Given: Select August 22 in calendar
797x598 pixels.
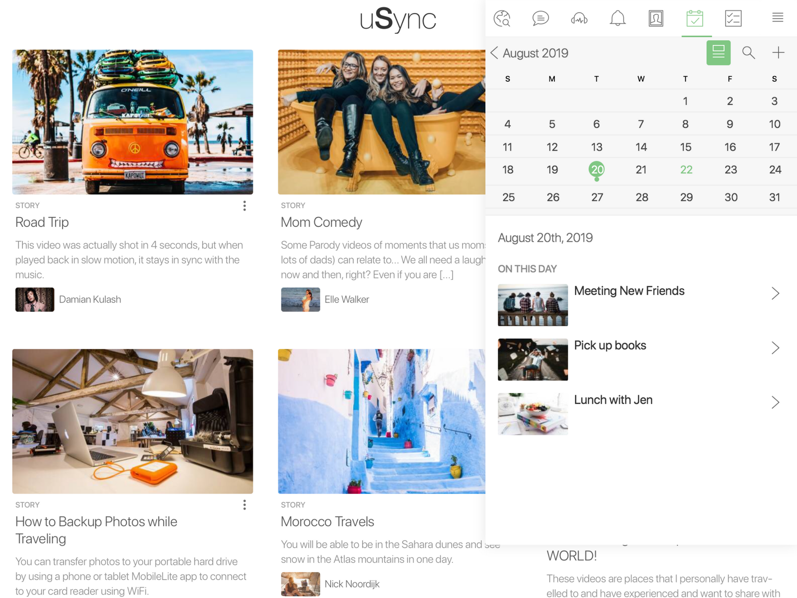Looking at the screenshot, I should (686, 170).
